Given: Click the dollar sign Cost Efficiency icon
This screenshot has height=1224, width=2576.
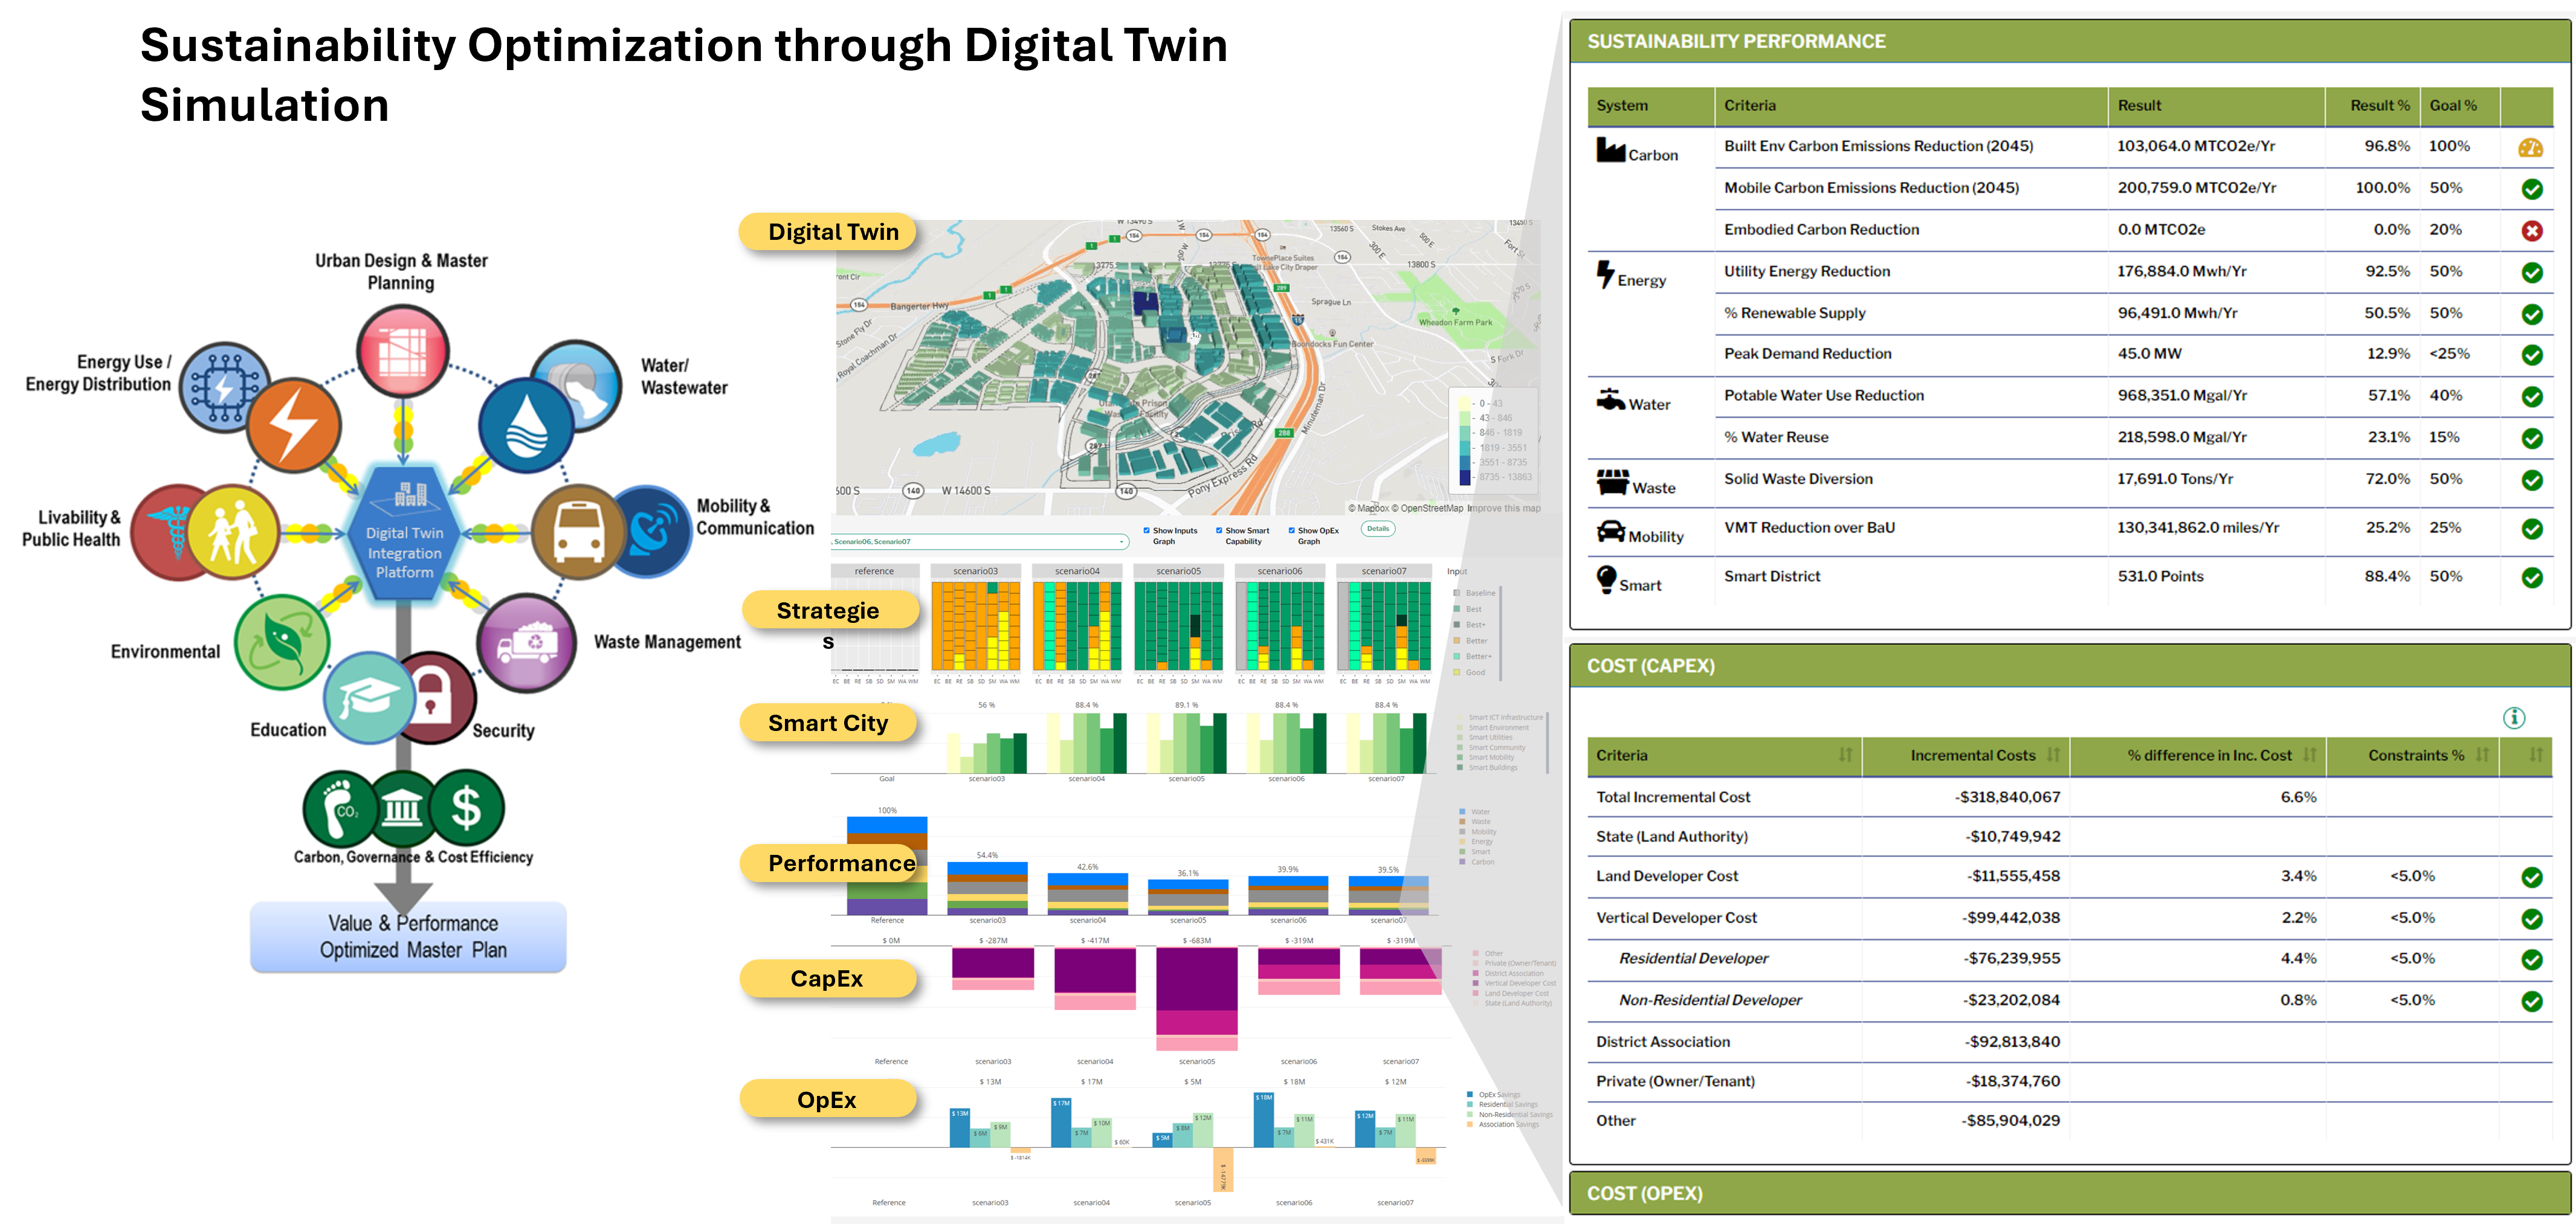Looking at the screenshot, I should pos(466,808).
